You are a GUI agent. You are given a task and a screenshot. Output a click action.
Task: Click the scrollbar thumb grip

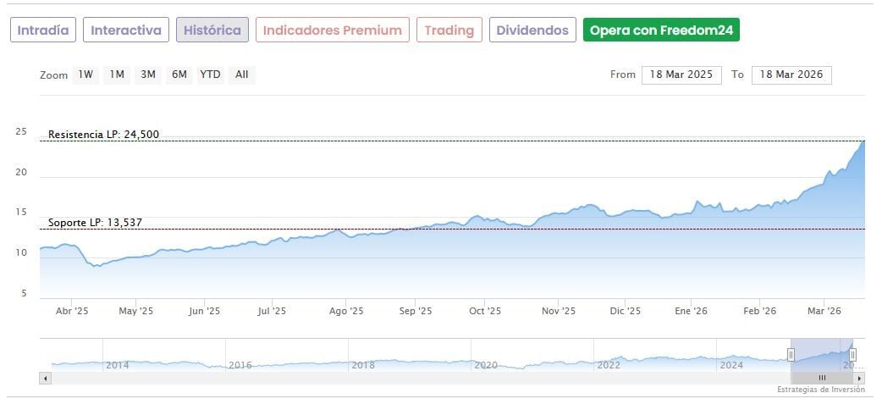pos(821,378)
